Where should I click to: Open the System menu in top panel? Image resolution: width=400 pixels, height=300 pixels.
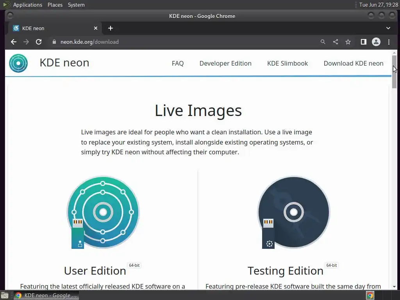coord(76,5)
